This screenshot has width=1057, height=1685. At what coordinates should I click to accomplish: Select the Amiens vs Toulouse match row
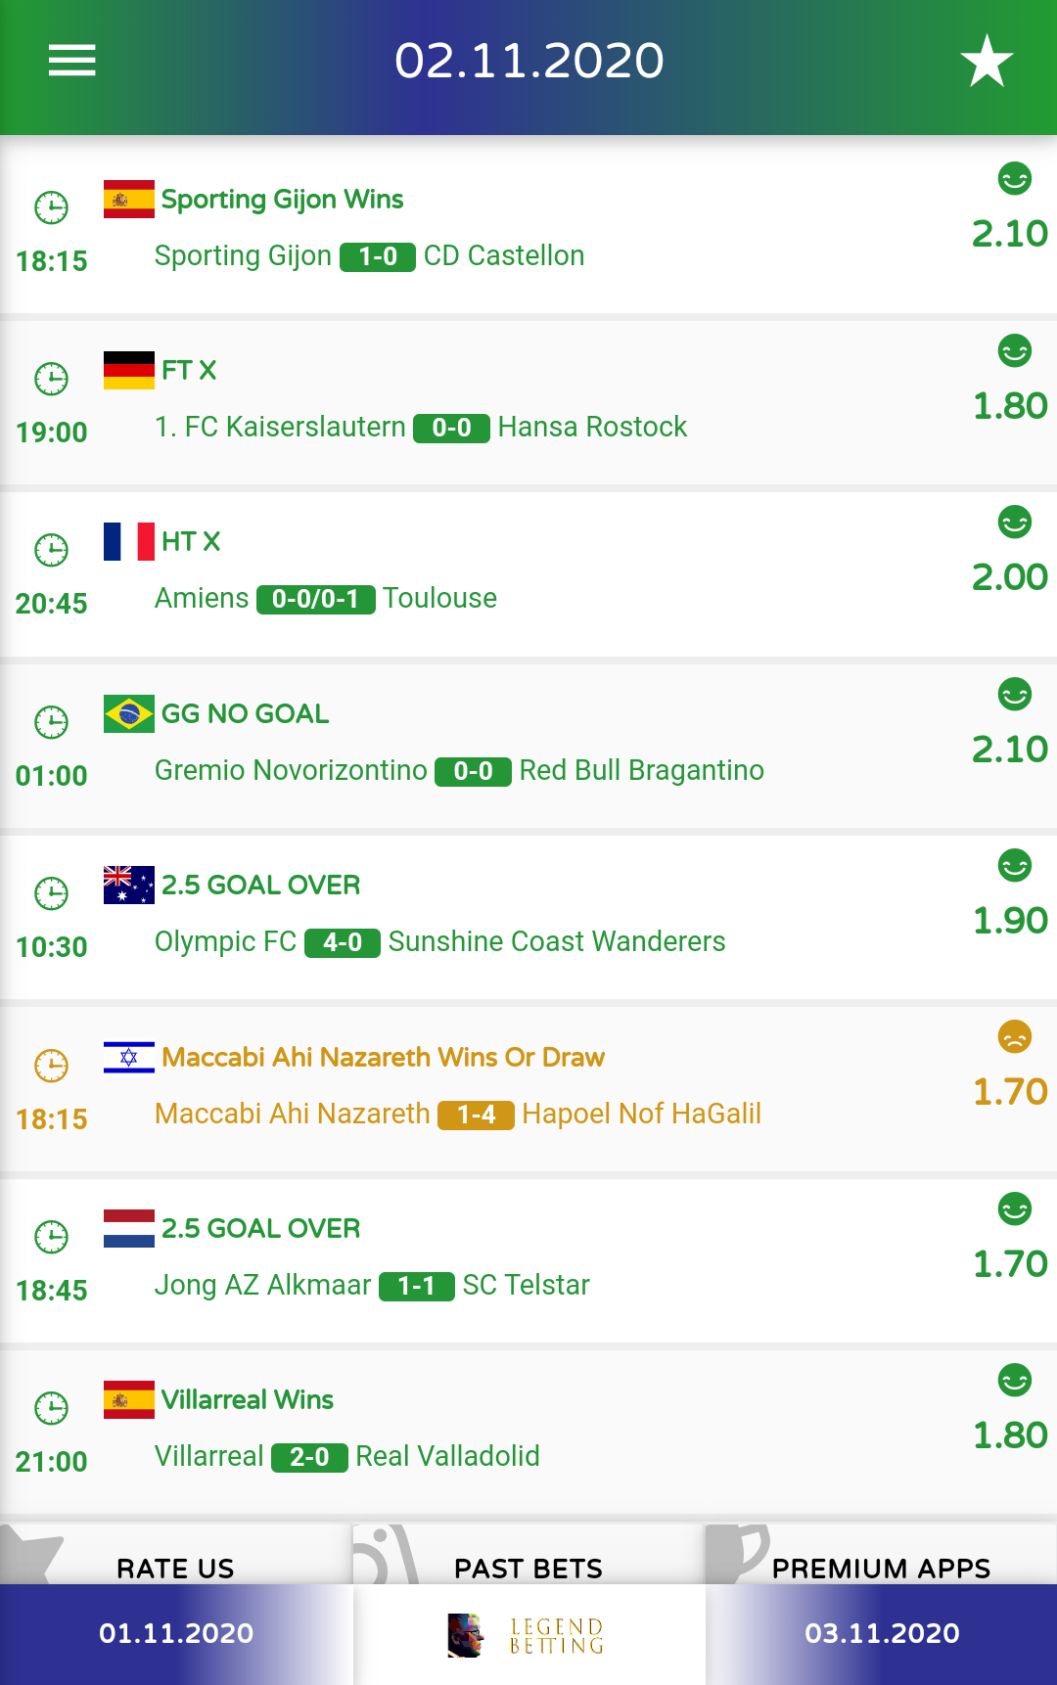528,574
